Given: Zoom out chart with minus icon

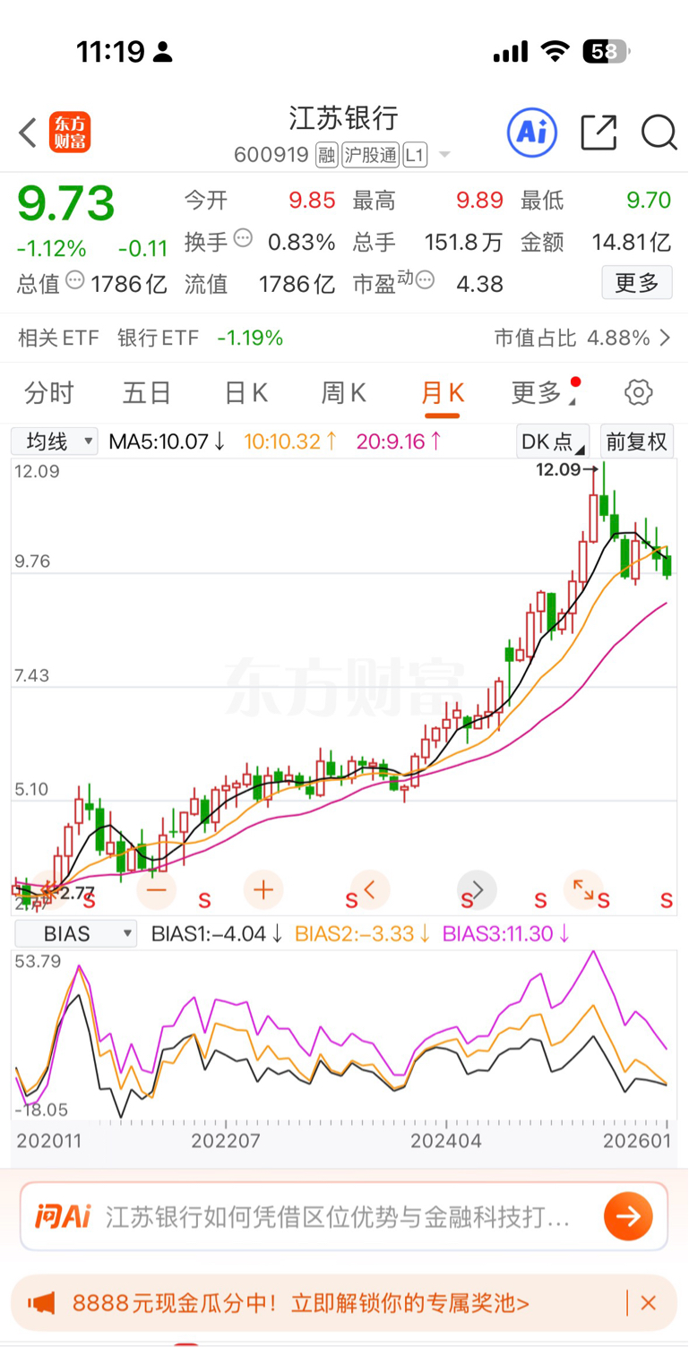Looking at the screenshot, I should pyautogui.click(x=157, y=890).
